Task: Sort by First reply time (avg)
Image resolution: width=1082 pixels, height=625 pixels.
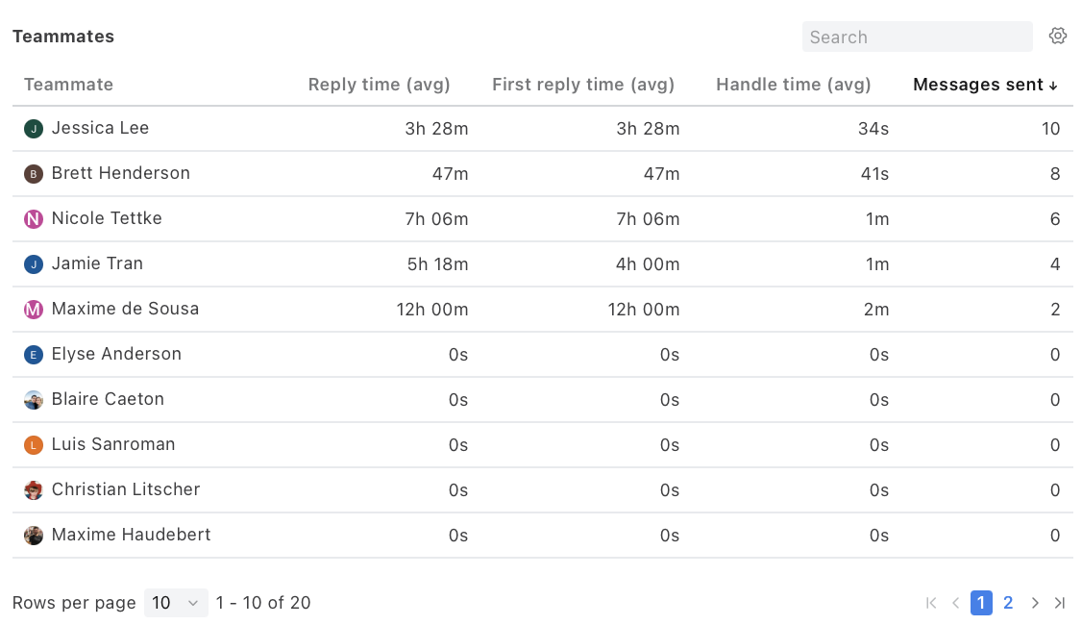Action: (x=583, y=85)
